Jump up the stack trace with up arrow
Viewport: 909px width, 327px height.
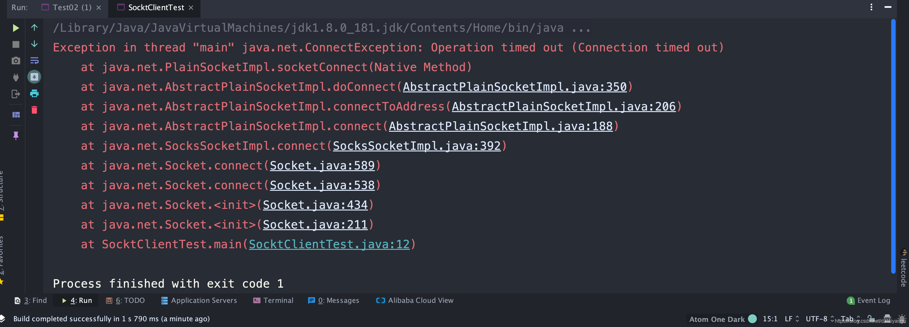(34, 27)
